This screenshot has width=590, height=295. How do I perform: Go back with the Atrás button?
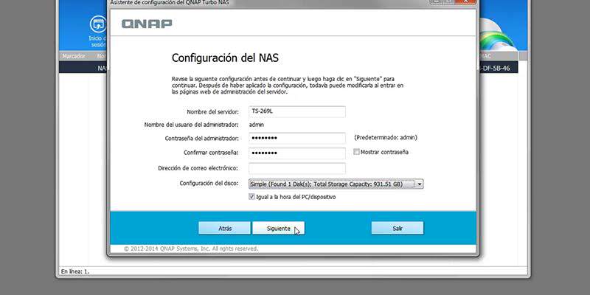[x=224, y=228]
